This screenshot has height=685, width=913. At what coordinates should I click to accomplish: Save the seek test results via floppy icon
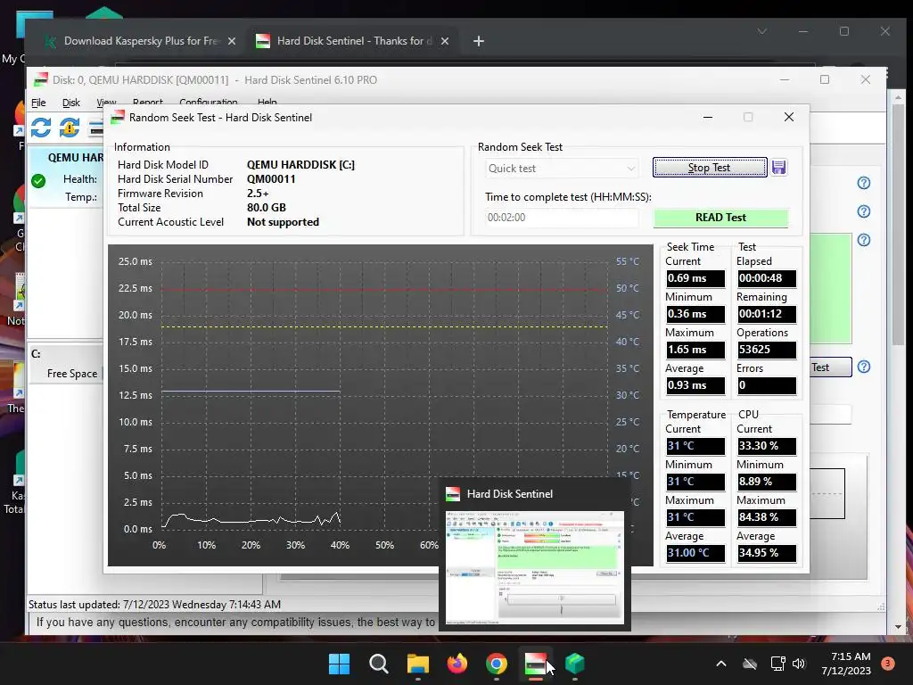[778, 168]
